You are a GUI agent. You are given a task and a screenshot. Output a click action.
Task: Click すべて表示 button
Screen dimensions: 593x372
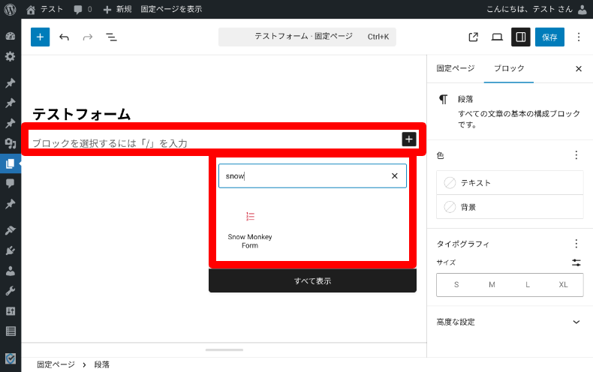coord(312,281)
